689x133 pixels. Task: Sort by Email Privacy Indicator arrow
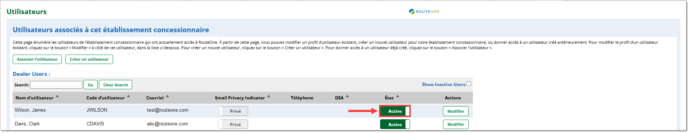coord(268,96)
